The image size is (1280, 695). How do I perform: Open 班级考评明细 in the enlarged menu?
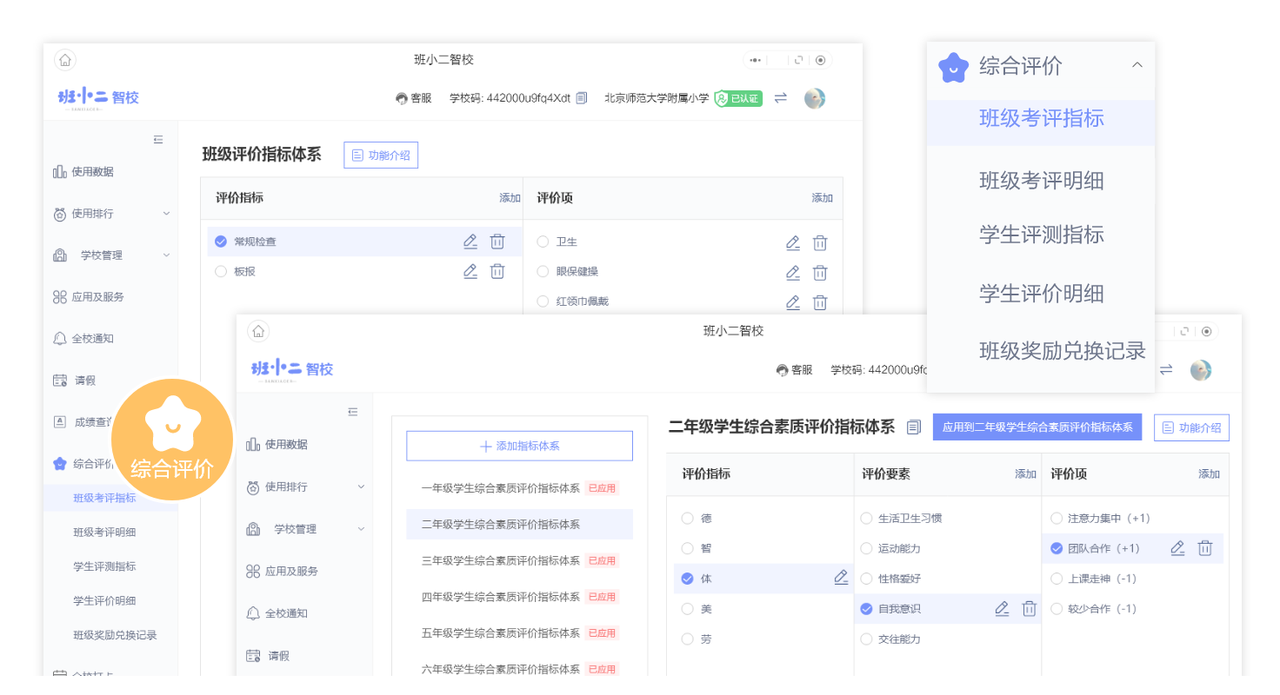[1041, 181]
